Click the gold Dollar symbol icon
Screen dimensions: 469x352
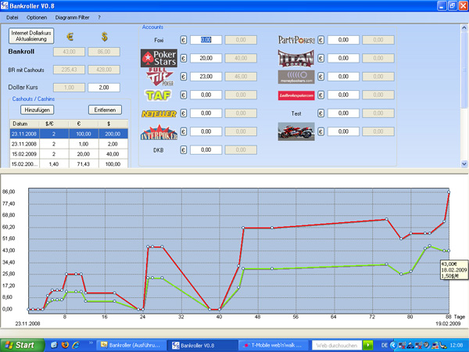tap(105, 37)
